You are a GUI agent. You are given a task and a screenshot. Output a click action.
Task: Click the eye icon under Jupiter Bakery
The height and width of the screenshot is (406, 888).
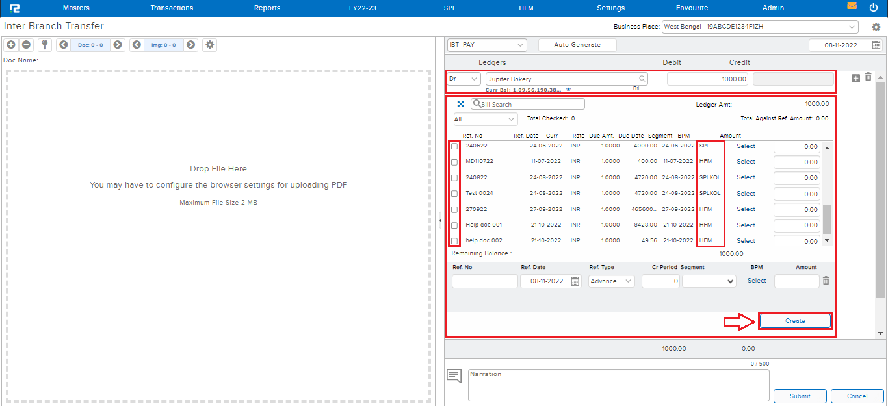pyautogui.click(x=568, y=90)
